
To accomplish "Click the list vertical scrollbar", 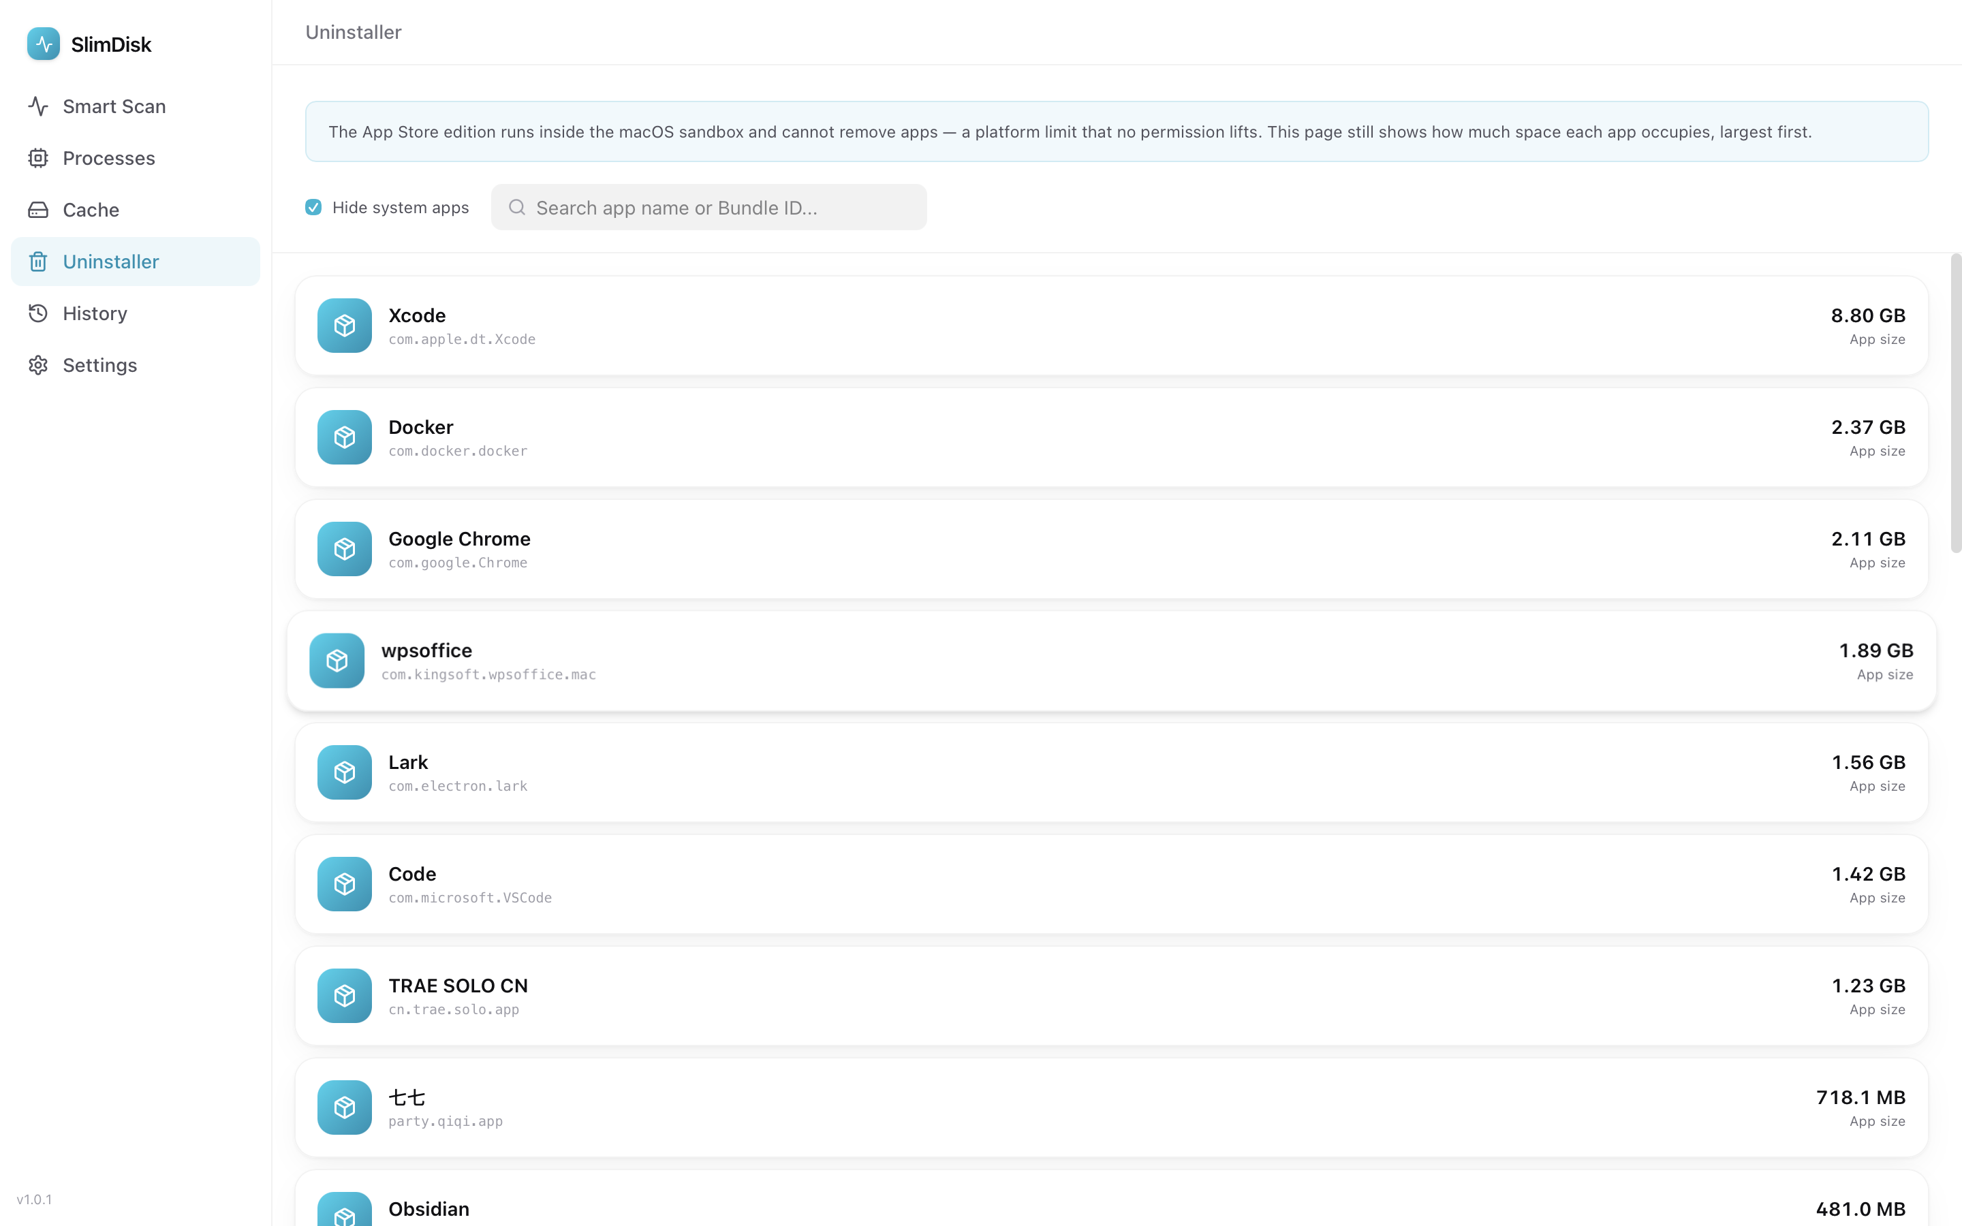I will coord(1955,404).
